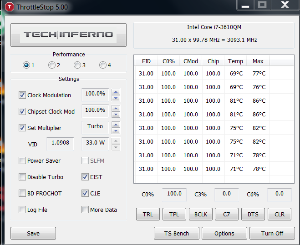Click the BCLK button

pos(201,214)
